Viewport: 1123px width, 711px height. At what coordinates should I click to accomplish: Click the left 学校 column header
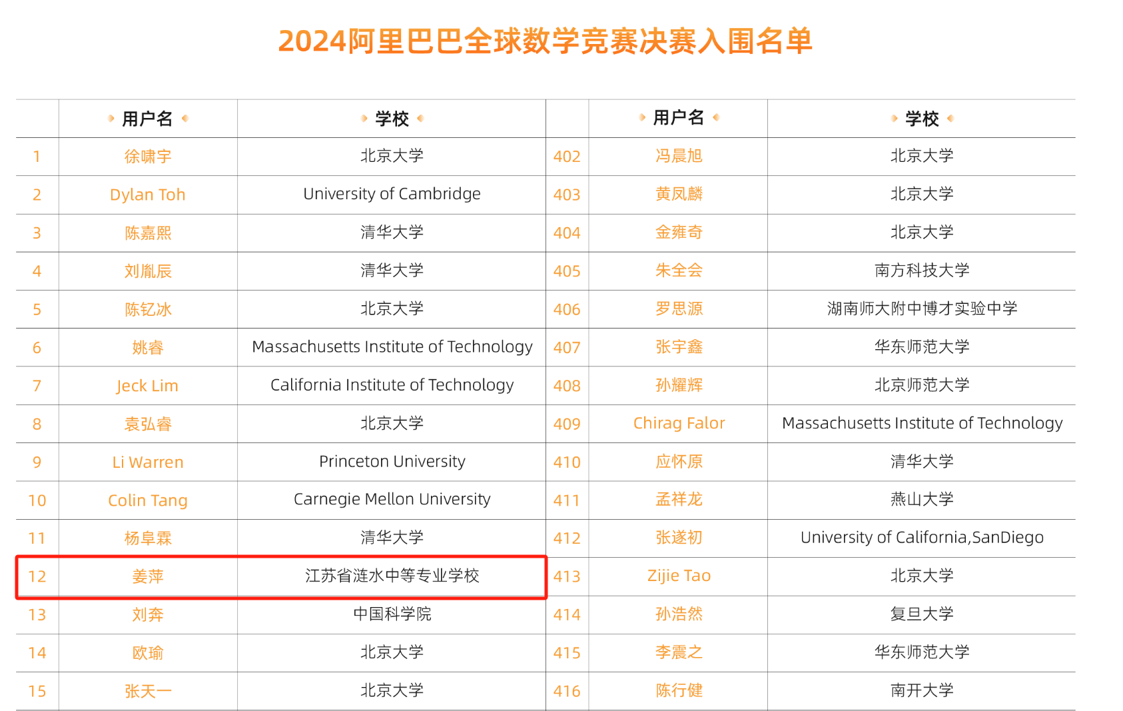(392, 119)
